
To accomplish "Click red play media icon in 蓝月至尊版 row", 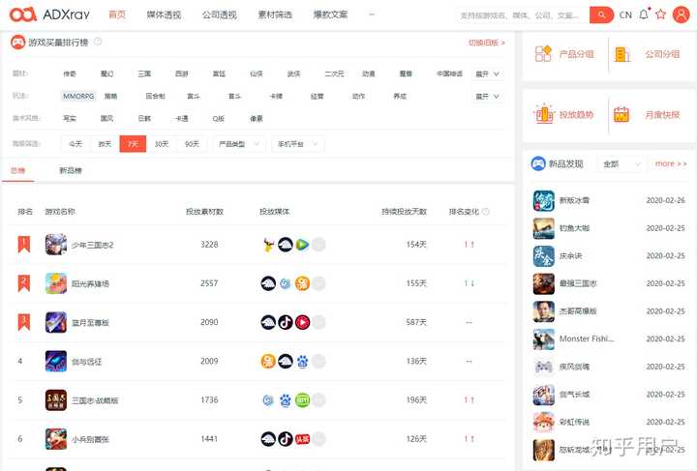I will [x=302, y=322].
